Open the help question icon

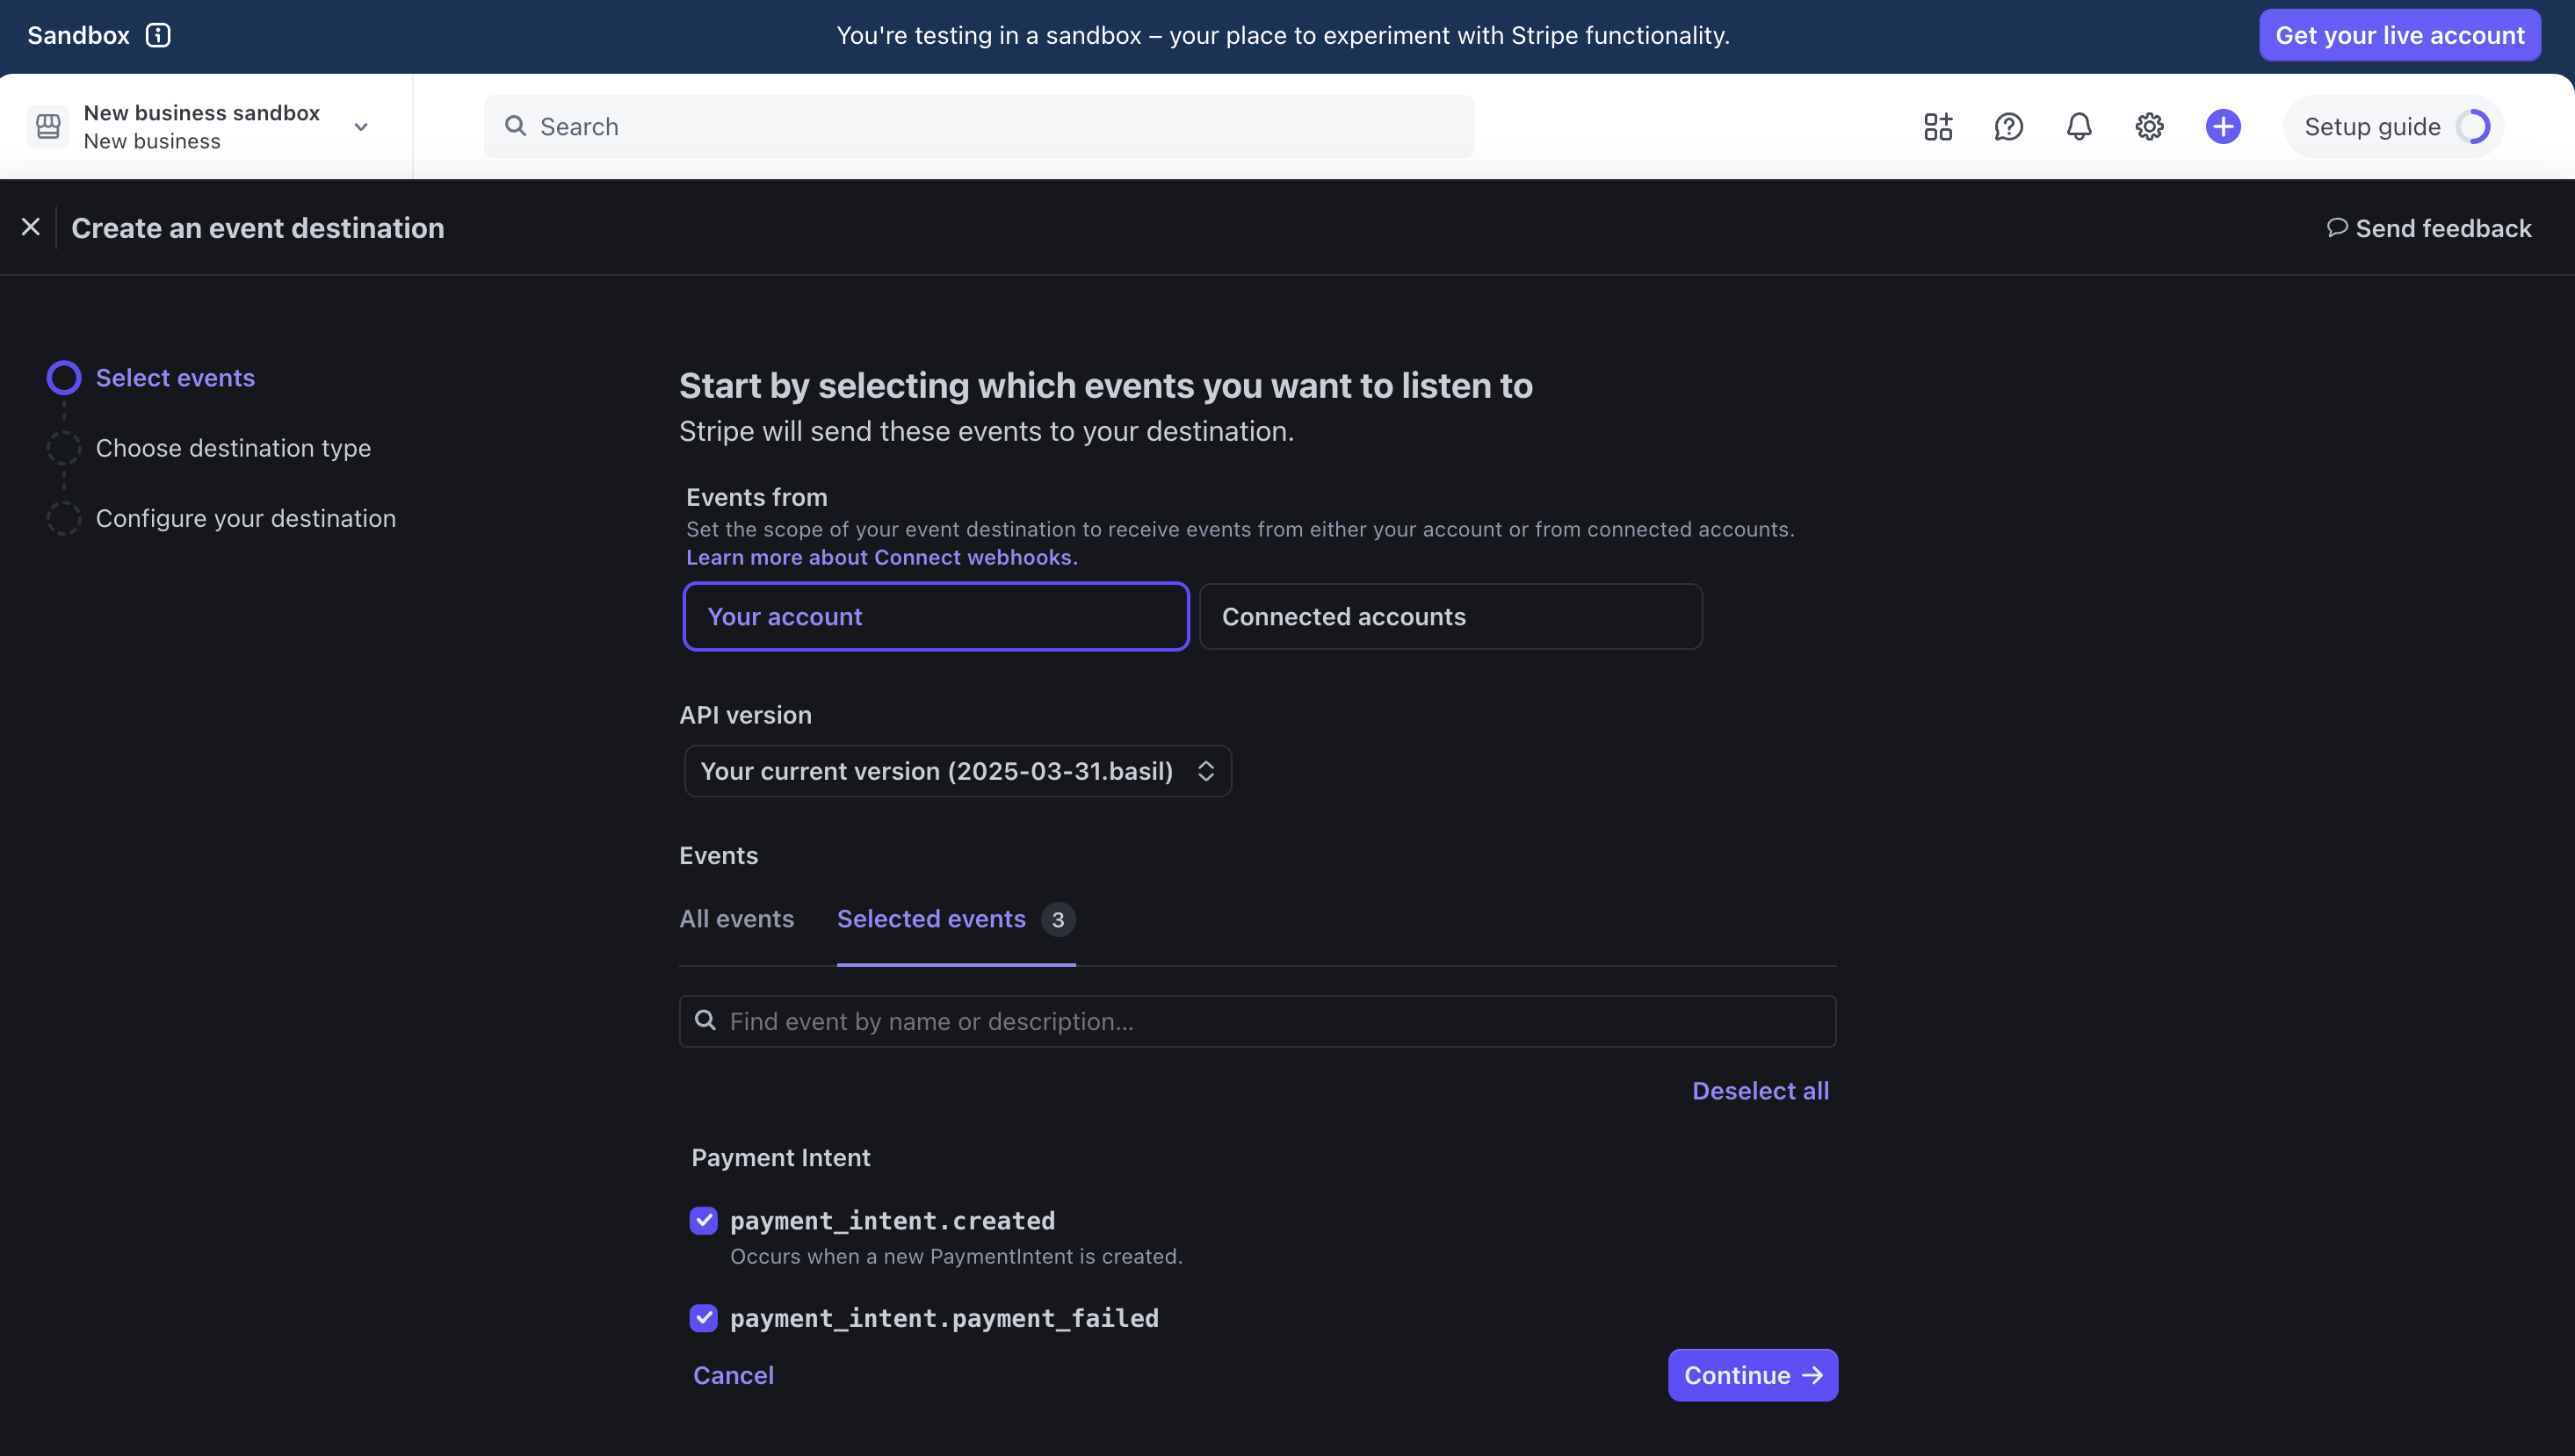pyautogui.click(x=2007, y=127)
